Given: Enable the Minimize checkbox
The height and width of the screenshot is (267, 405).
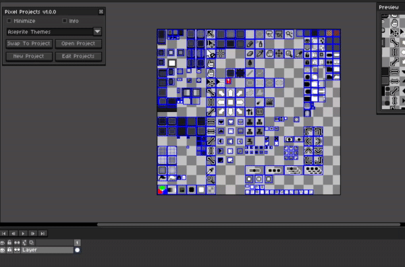Looking at the screenshot, I should [x=9, y=21].
